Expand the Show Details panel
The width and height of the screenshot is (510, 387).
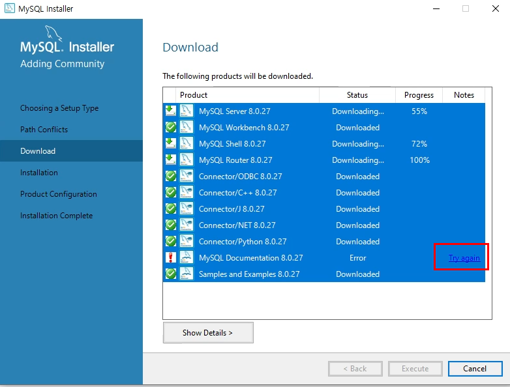[208, 332]
